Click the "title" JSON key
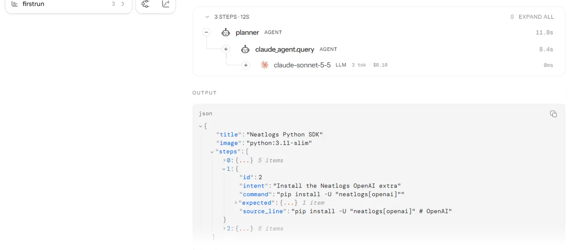 tap(229, 135)
